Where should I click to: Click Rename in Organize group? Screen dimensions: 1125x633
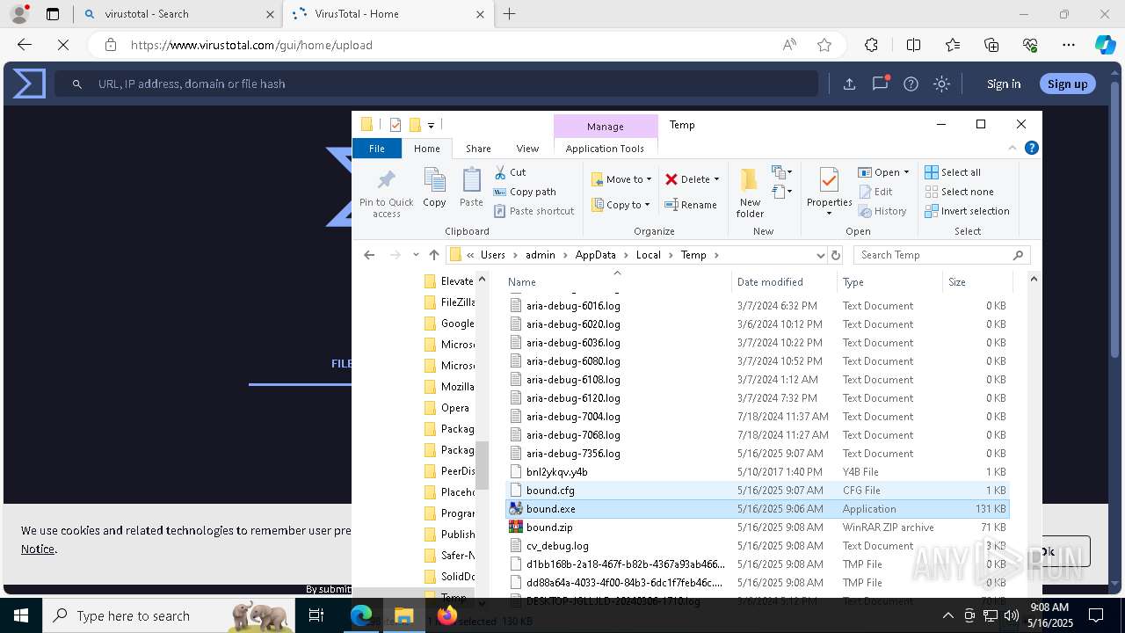pyautogui.click(x=691, y=205)
